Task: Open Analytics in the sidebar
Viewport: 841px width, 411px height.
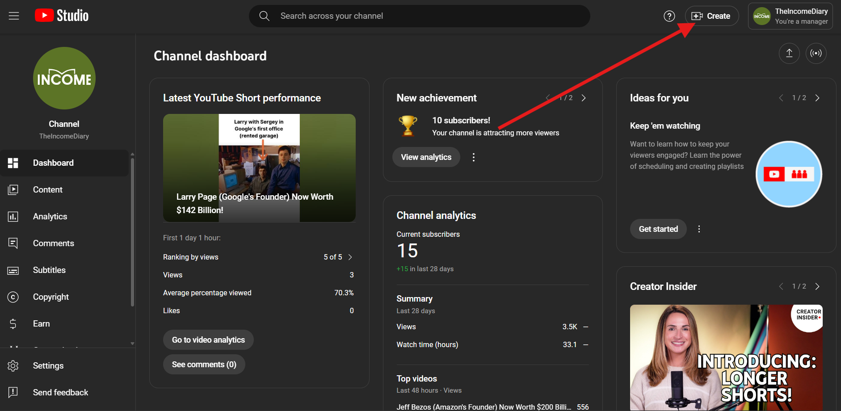Action: point(64,217)
